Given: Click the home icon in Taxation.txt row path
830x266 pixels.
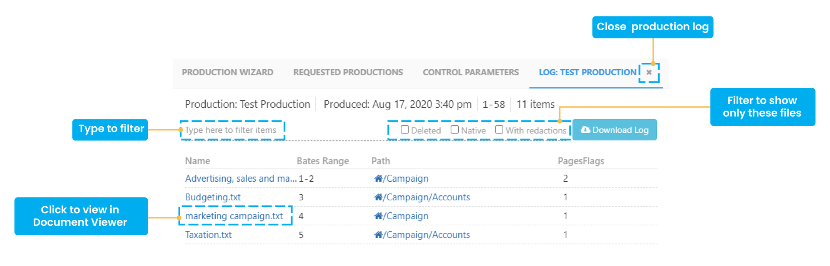Looking at the screenshot, I should pyautogui.click(x=378, y=235).
